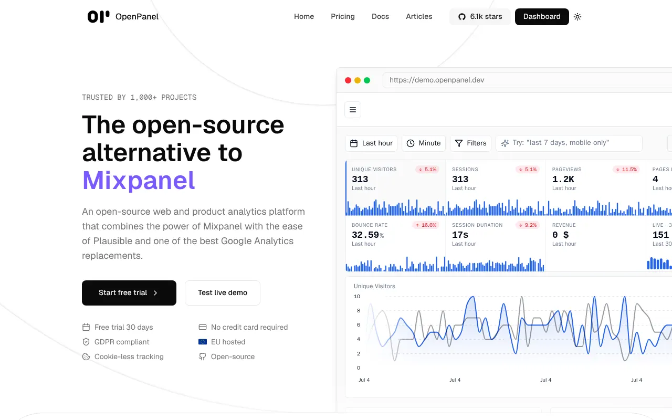Click Start free trial
672x420 pixels.
pyautogui.click(x=129, y=293)
